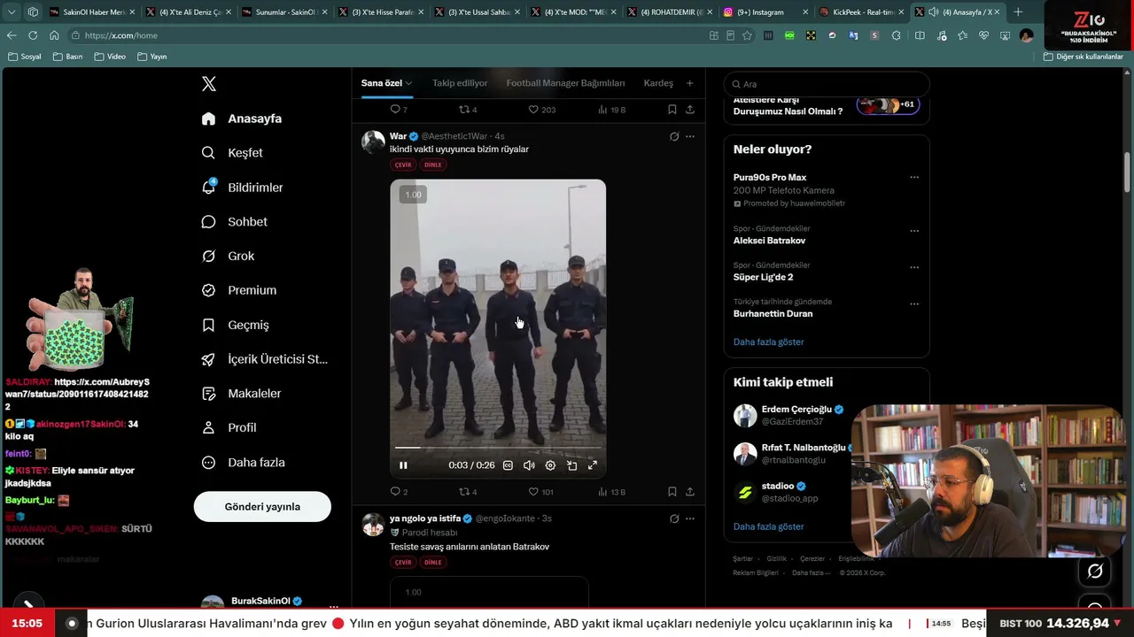Open more options for the War post

(x=690, y=136)
